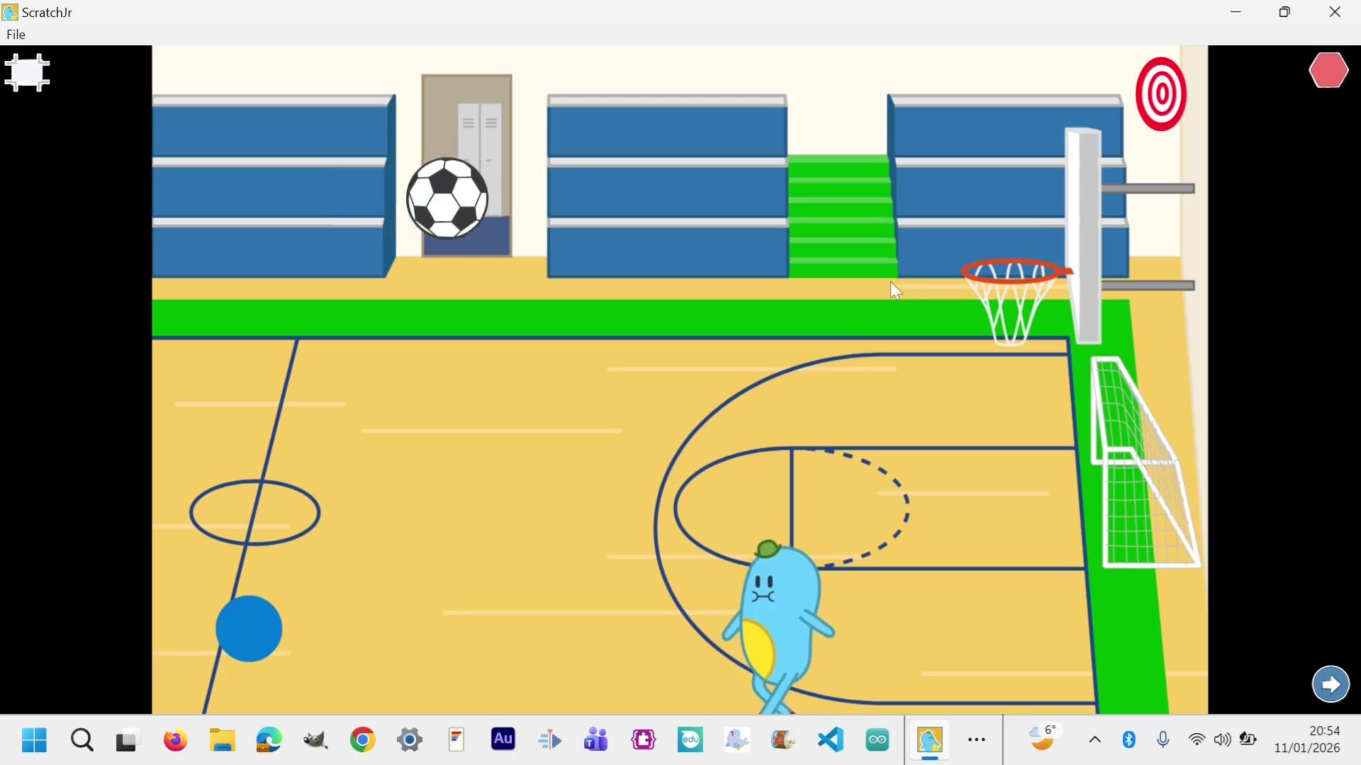Screen dimensions: 1361x765
Task: Open Visual Studio Code from taskbar
Action: click(x=831, y=740)
